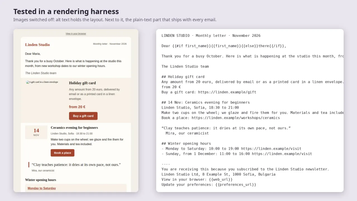
Task: Click the from 20 € price in email
Action: click(x=77, y=107)
